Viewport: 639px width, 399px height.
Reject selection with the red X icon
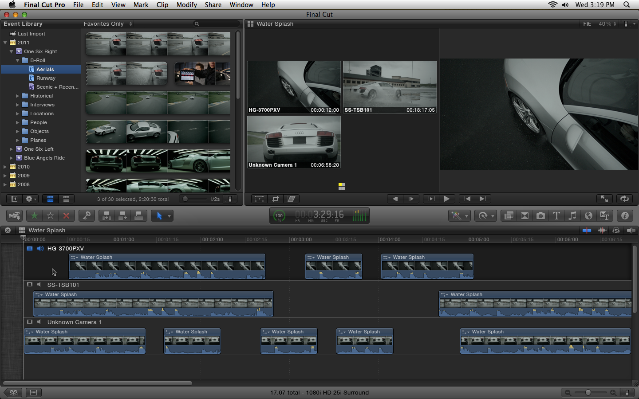66,216
